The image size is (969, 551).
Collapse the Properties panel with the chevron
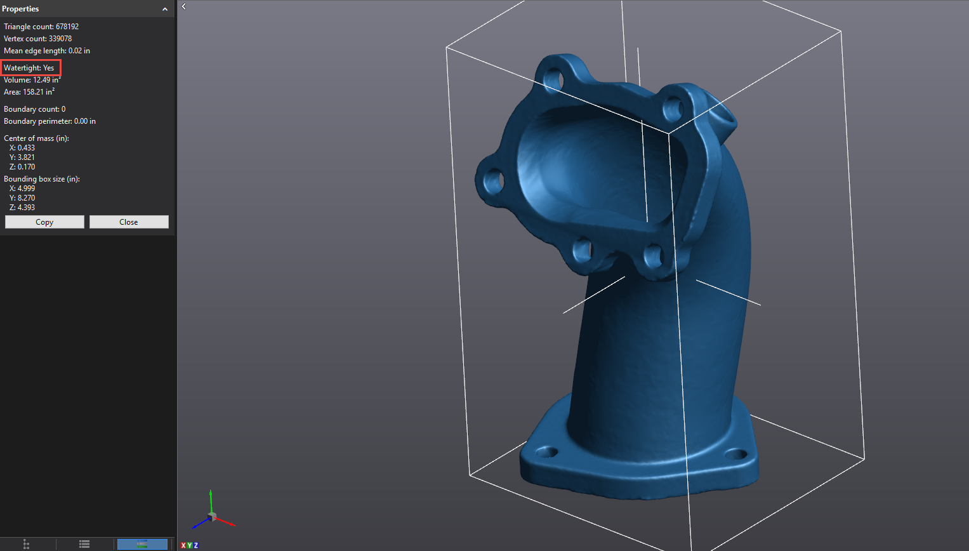165,9
